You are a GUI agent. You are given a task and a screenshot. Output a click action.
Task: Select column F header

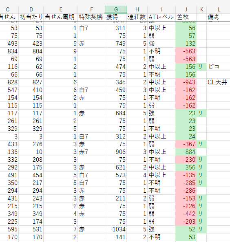coord(91,9)
